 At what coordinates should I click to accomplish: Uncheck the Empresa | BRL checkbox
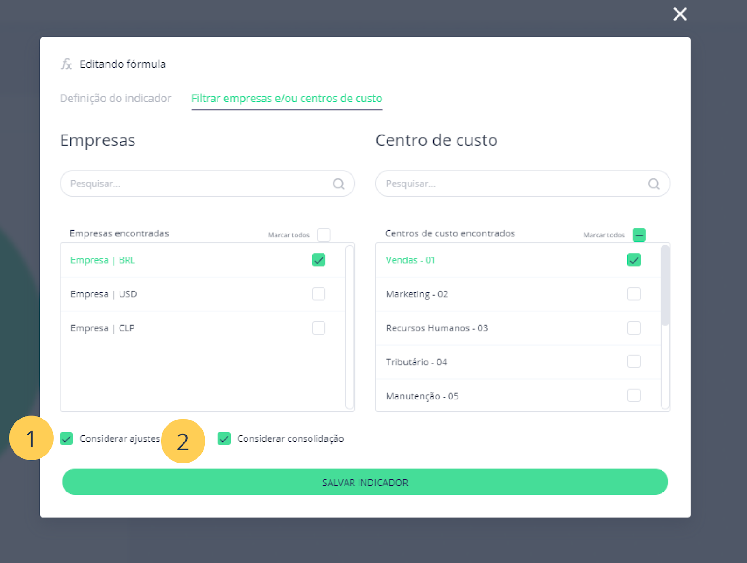tap(319, 260)
